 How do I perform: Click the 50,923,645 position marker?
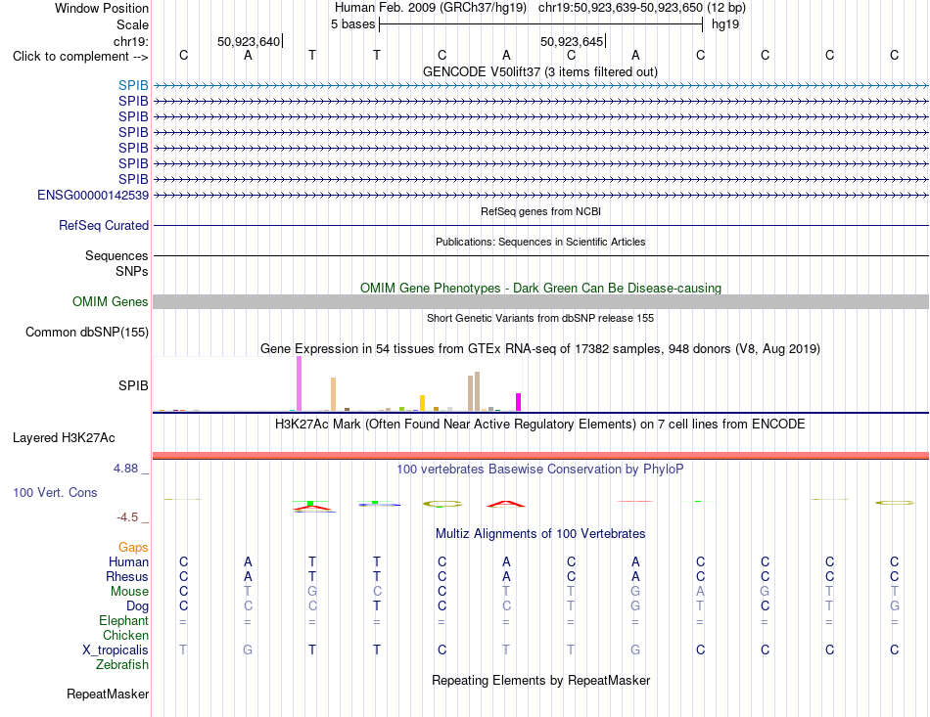point(573,41)
